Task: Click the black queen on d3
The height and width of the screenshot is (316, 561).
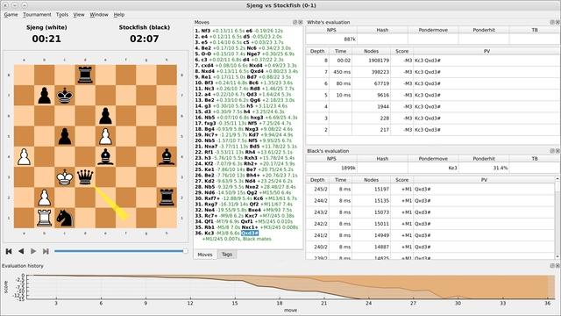Action: [85, 177]
